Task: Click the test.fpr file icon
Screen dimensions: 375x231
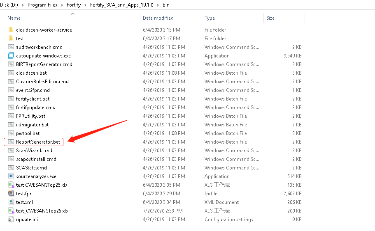Action: point(11,193)
